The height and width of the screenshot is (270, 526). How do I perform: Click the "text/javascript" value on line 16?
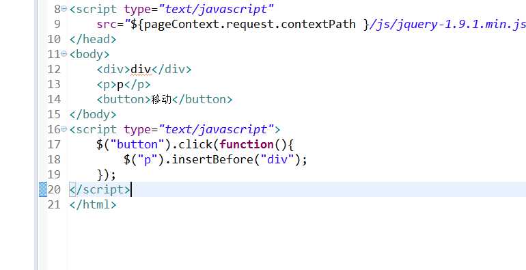pyautogui.click(x=216, y=129)
